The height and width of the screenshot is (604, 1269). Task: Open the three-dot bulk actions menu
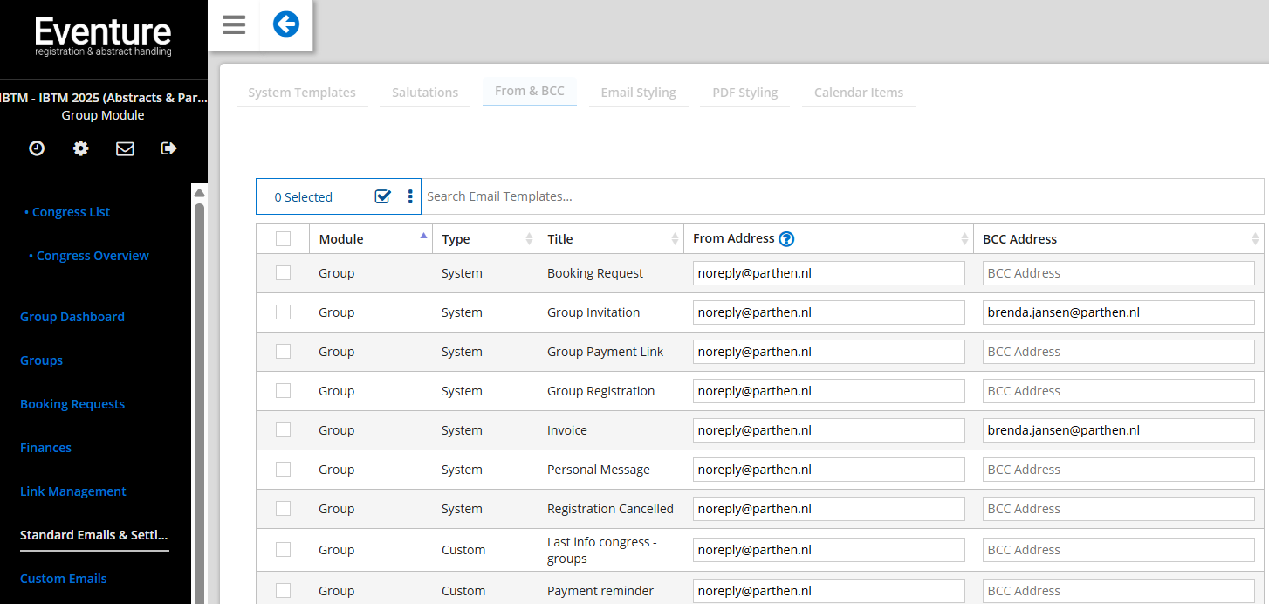(410, 196)
